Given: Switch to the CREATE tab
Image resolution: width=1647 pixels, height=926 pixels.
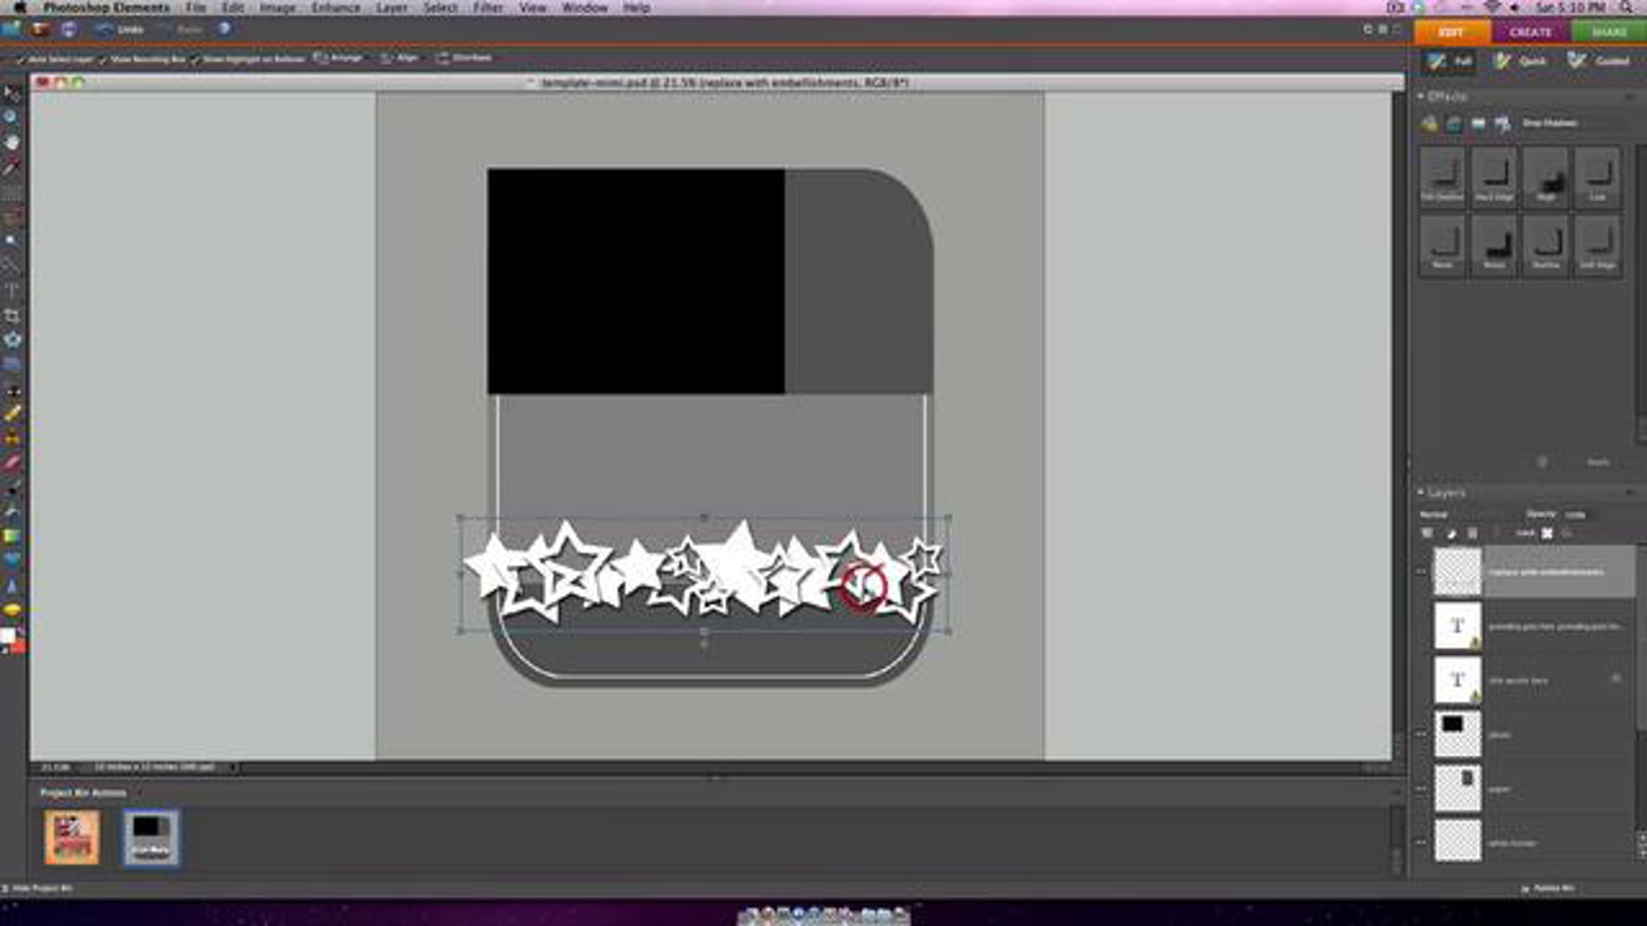Looking at the screenshot, I should [1530, 32].
